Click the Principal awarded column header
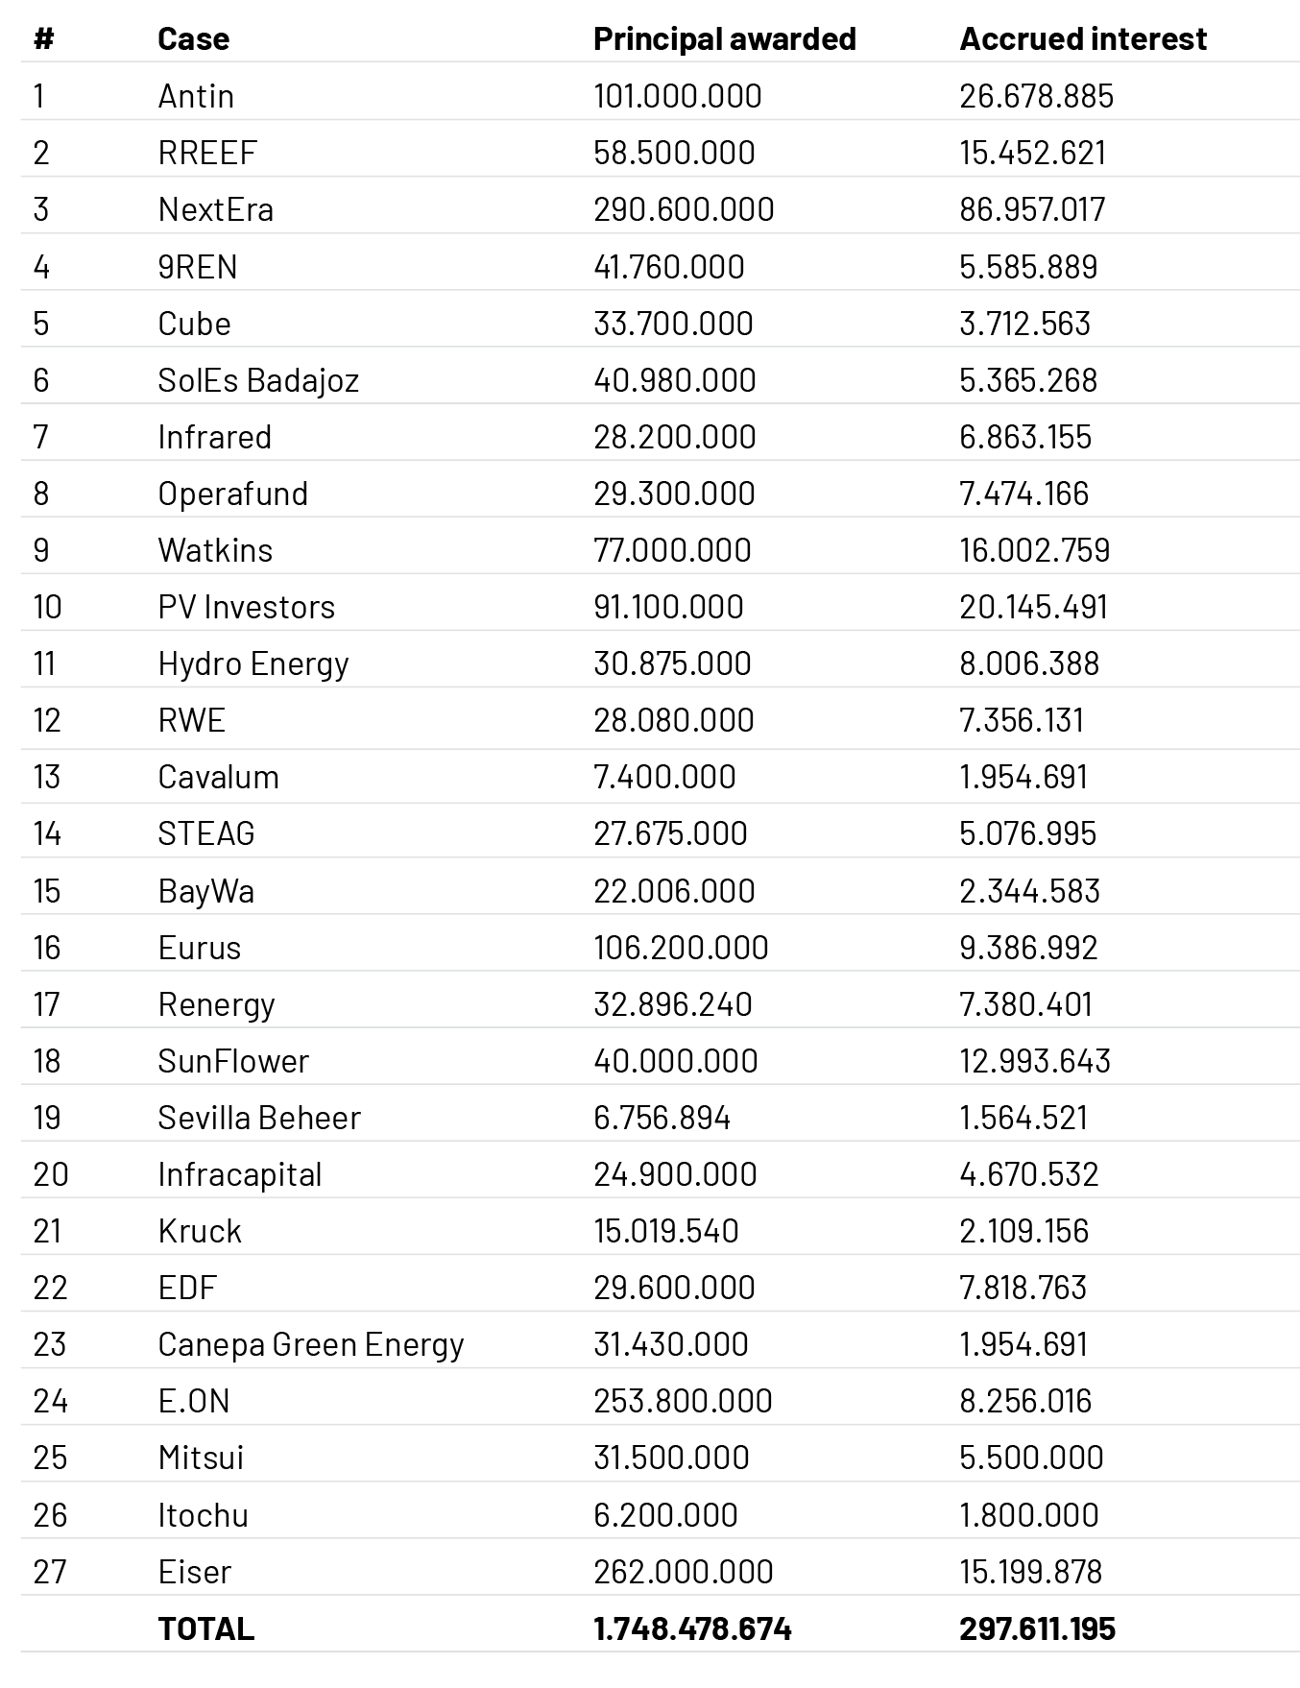Screen dimensions: 1300x1688 [724, 38]
